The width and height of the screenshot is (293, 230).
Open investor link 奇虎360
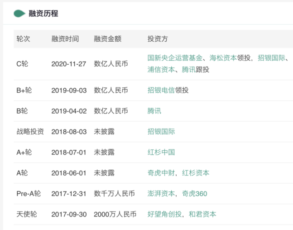pyautogui.click(x=195, y=194)
